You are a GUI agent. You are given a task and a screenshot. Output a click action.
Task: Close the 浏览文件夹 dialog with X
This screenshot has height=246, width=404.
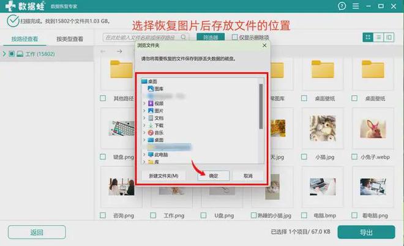point(264,45)
